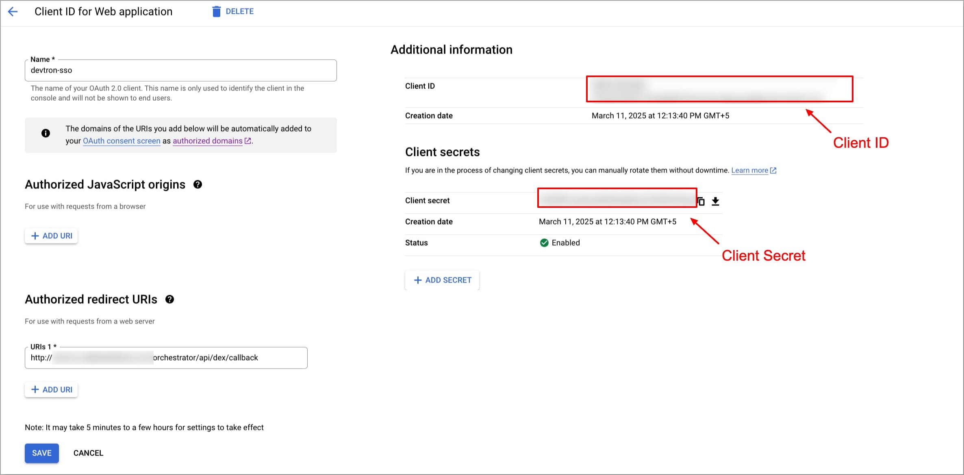This screenshot has height=475, width=964.
Task: Click the DELETE trash icon
Action: (216, 11)
